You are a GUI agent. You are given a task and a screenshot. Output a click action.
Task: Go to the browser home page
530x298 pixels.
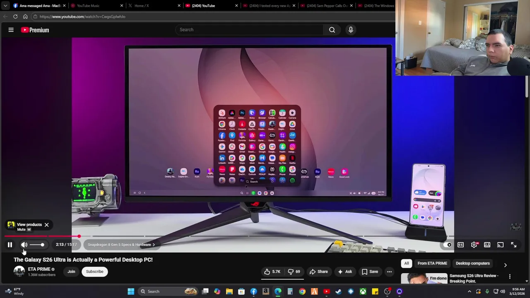[25, 17]
